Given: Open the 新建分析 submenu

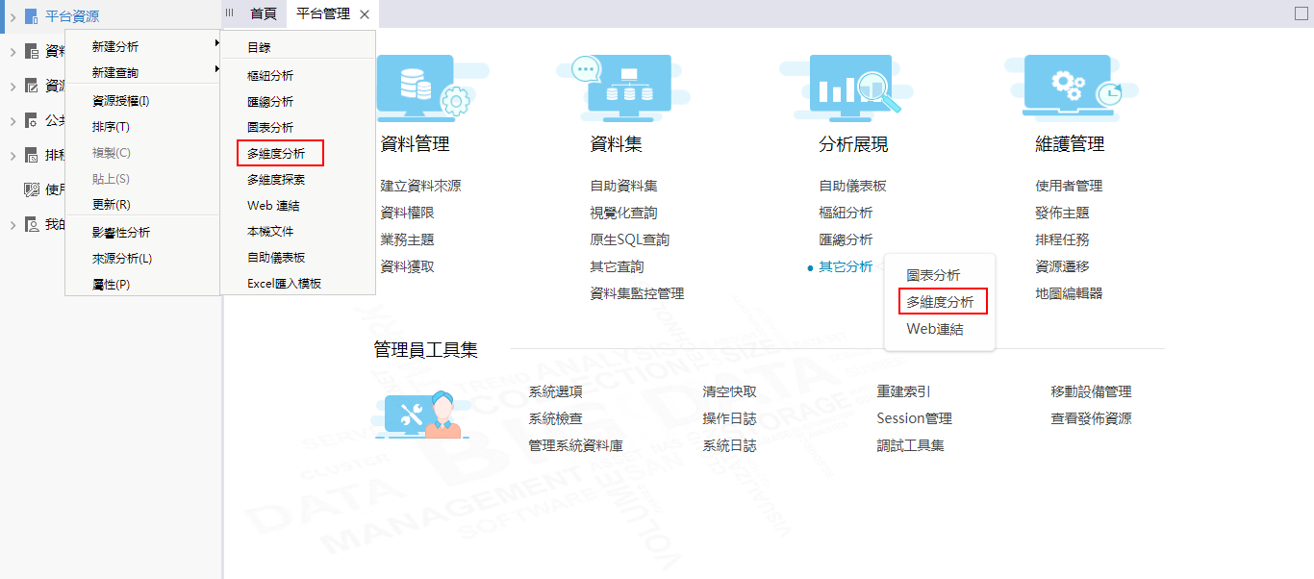Looking at the screenshot, I should [115, 46].
